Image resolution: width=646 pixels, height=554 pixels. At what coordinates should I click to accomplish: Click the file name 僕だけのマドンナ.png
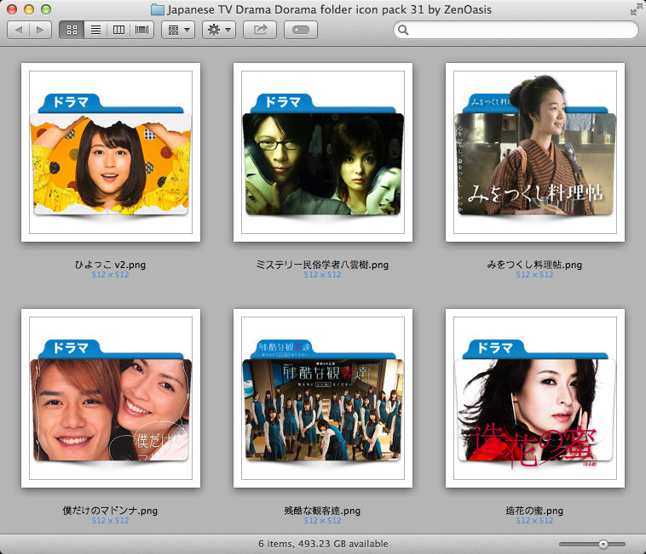[x=110, y=511]
